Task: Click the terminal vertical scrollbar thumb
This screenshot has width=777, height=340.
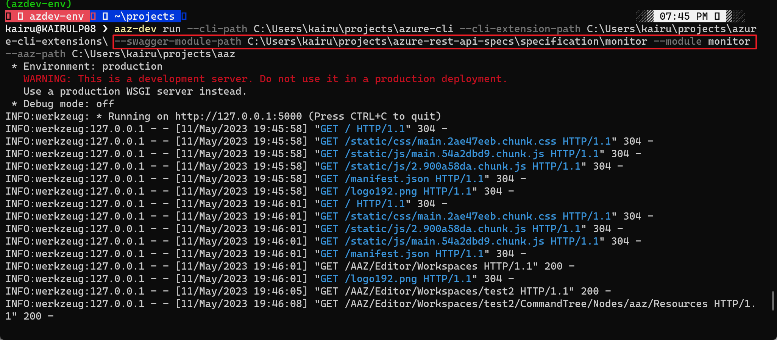Action: click(773, 301)
